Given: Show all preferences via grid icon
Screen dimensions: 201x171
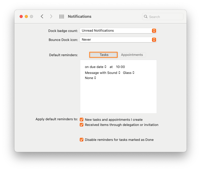Looking at the screenshot, I should click(x=61, y=16).
